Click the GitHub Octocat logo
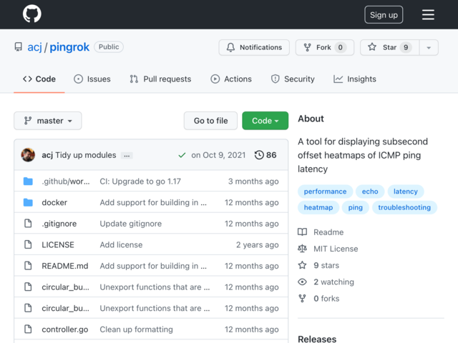Screen dimensions: 458x343 point(31,14)
